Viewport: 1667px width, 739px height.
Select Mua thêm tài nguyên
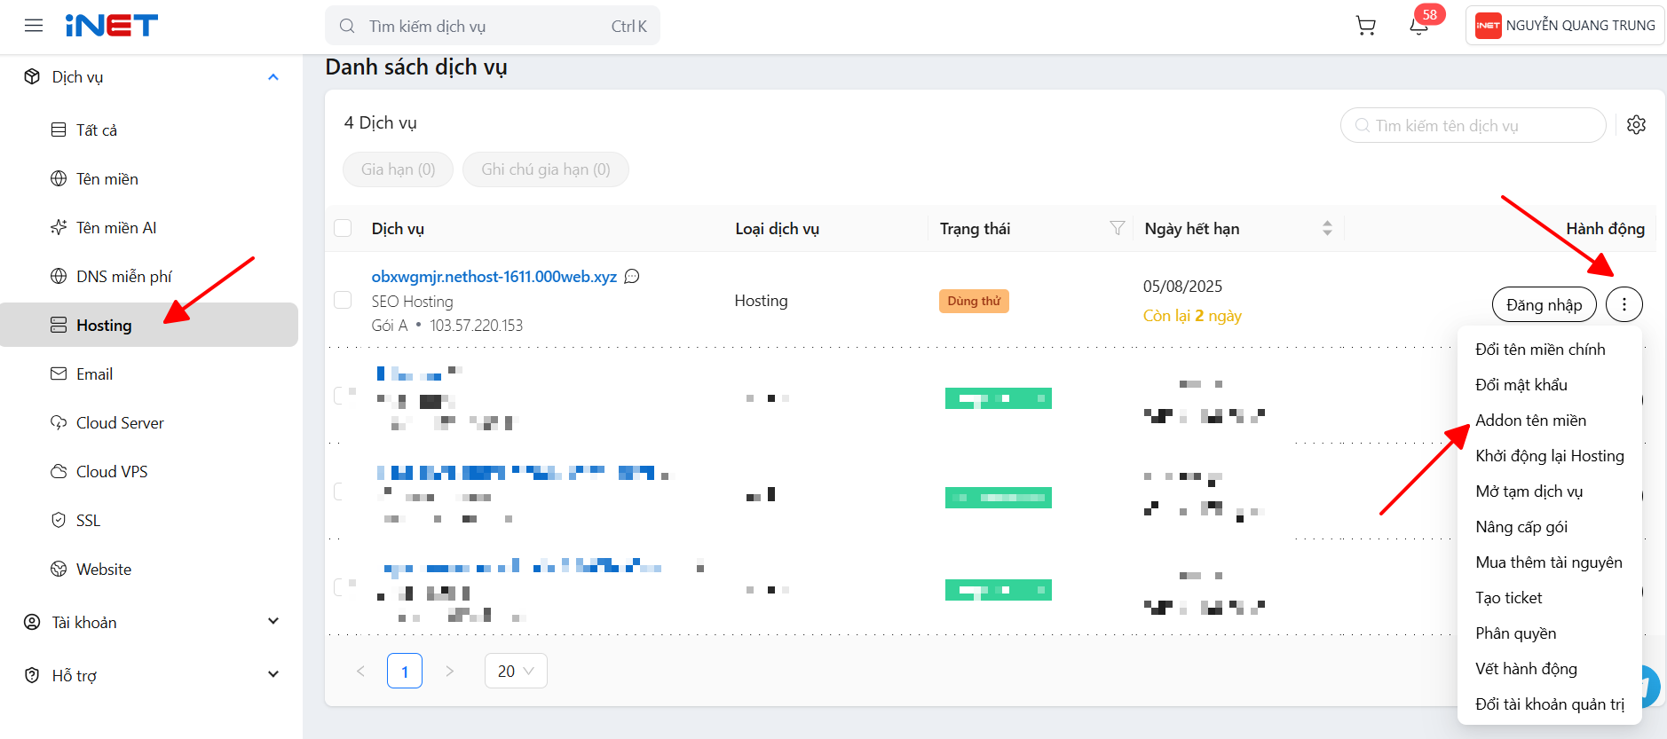coord(1549,562)
